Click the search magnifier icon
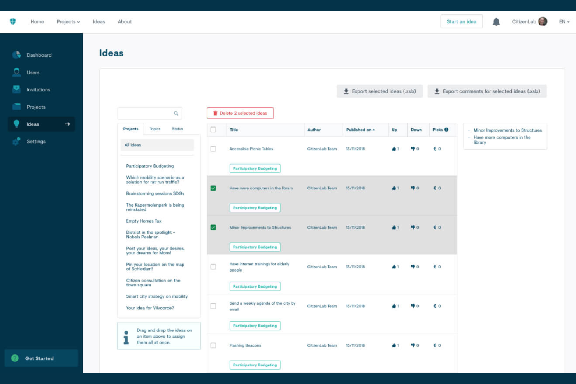 [176, 113]
